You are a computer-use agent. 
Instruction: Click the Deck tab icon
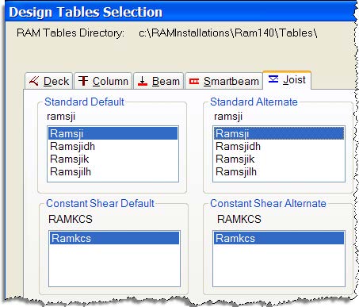(34, 81)
